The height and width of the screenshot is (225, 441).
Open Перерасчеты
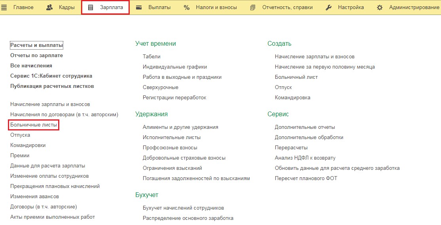[291, 148]
